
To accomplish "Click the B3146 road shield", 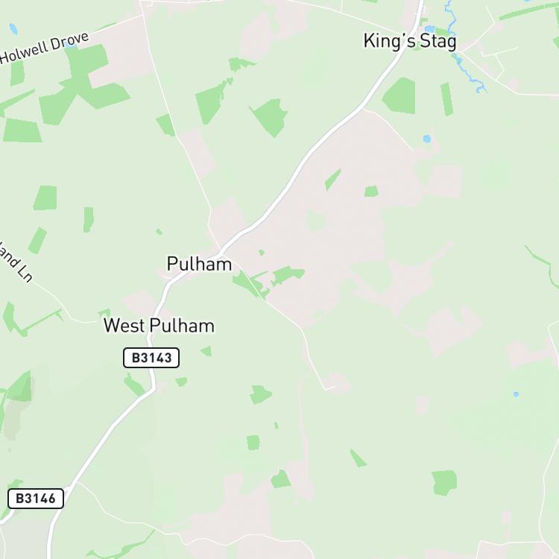I will tap(36, 499).
